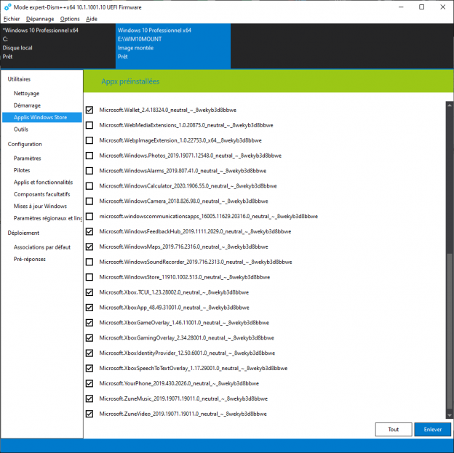Open Démarrage in the sidebar

coord(27,105)
